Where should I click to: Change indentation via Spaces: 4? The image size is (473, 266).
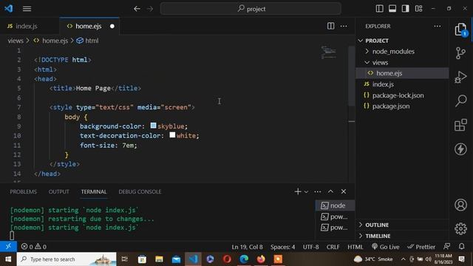[x=282, y=247]
